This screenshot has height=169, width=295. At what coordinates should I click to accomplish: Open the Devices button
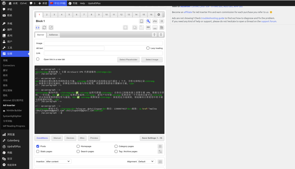pyautogui.click(x=70, y=138)
